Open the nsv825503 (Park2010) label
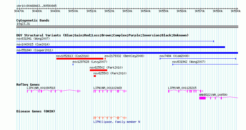 tap(110, 73)
